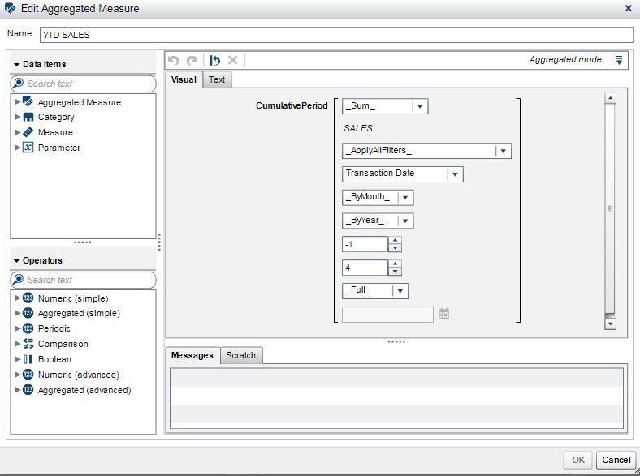Expand the Aggregated (advanced) operators node
This screenshot has width=640, height=476.
pyautogui.click(x=18, y=389)
